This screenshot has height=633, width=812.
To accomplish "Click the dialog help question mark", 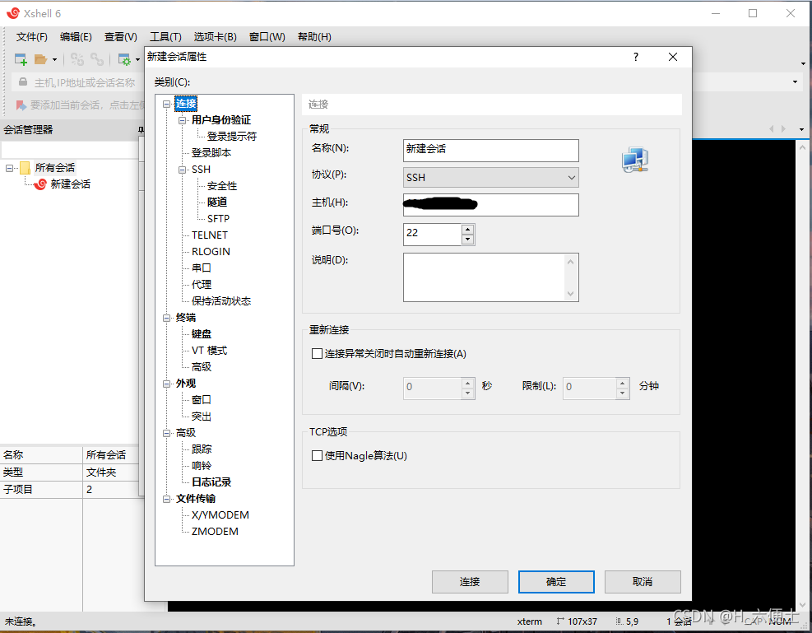I will click(635, 57).
